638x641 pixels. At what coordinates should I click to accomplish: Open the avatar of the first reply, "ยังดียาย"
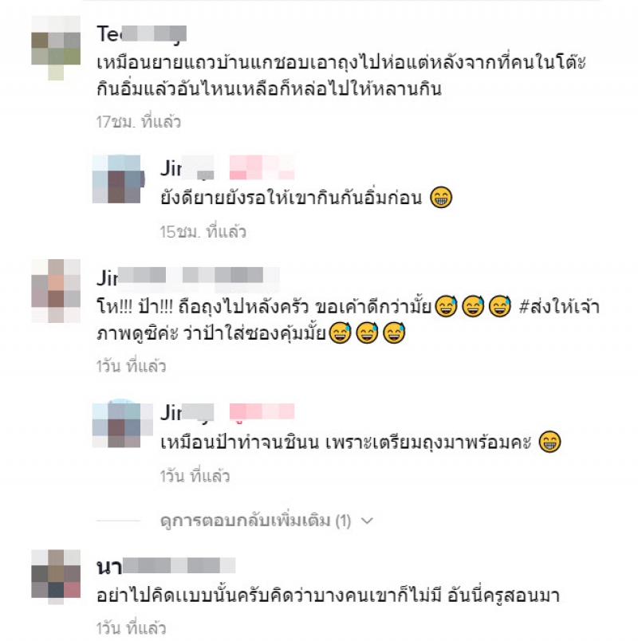tap(118, 179)
